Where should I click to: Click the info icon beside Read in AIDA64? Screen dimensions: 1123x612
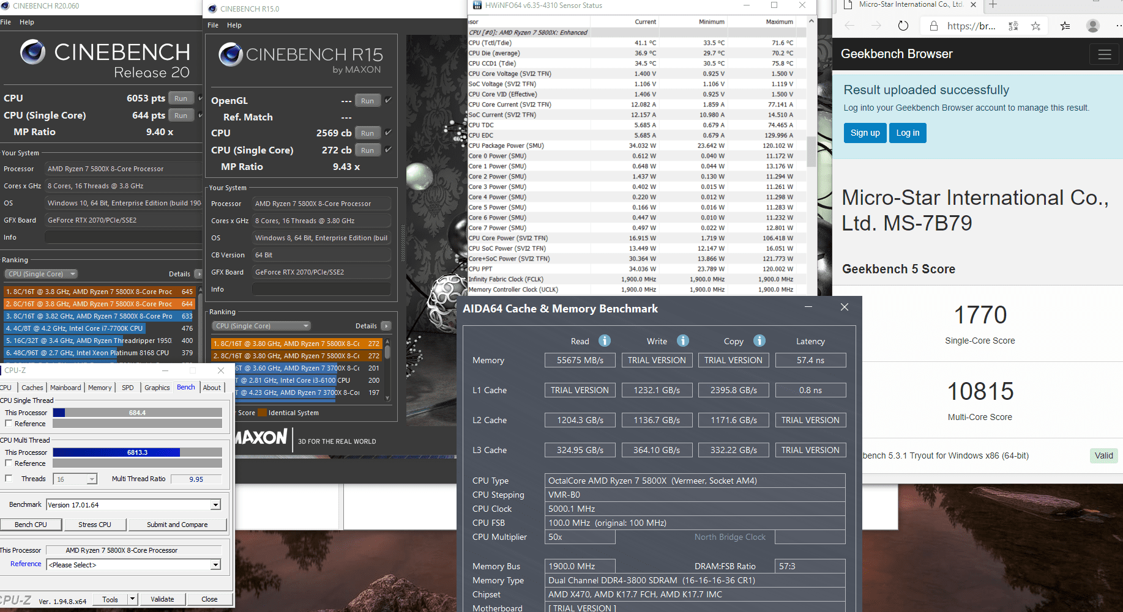(x=605, y=341)
